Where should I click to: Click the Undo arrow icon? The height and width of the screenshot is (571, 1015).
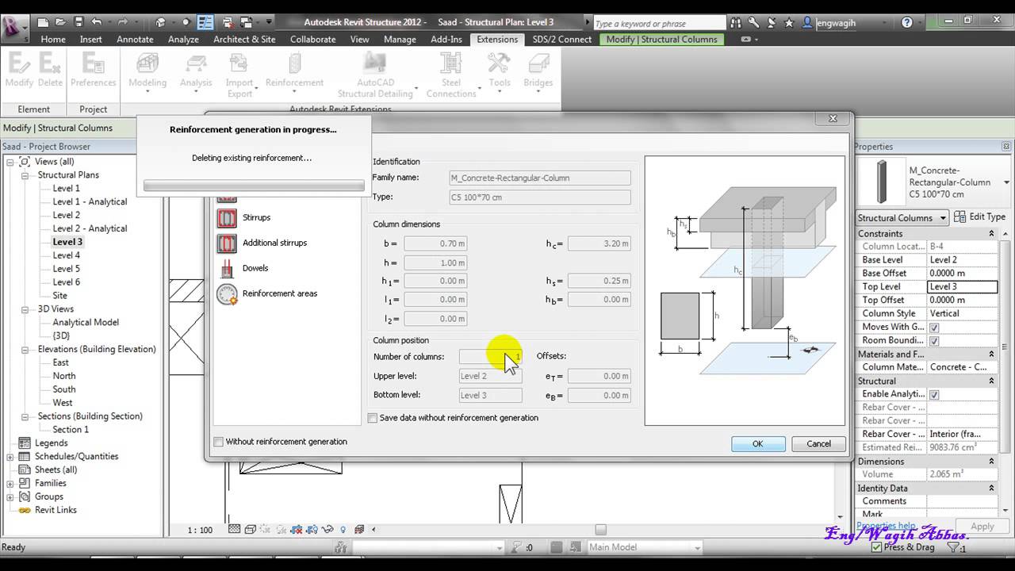point(97,22)
